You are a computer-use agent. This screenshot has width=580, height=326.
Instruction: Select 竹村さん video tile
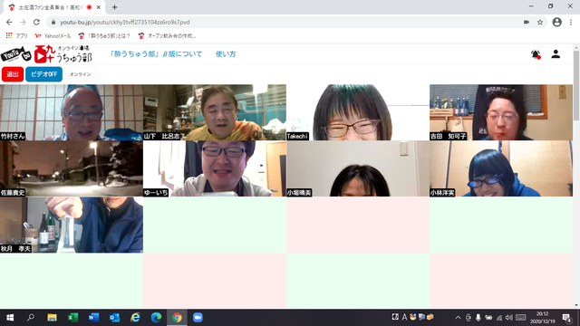[72, 112]
